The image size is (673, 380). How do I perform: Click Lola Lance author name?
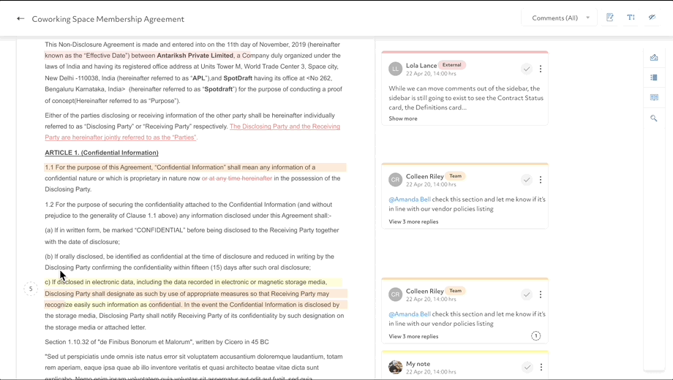tap(421, 66)
